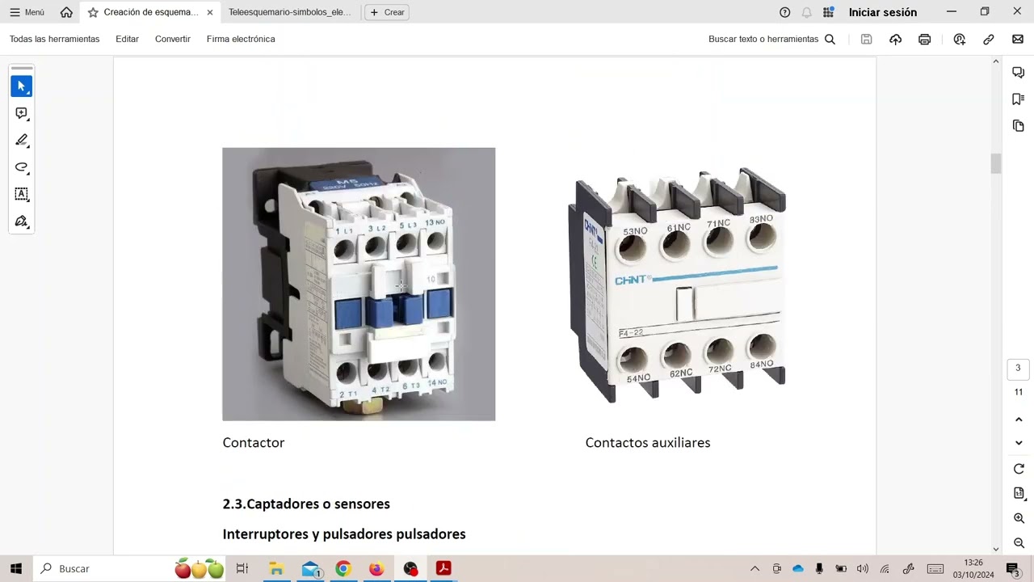1034x582 pixels.
Task: Zoom in with magnifier plus
Action: click(x=1019, y=518)
